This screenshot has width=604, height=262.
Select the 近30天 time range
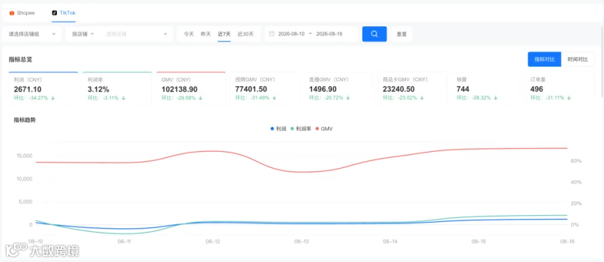246,34
